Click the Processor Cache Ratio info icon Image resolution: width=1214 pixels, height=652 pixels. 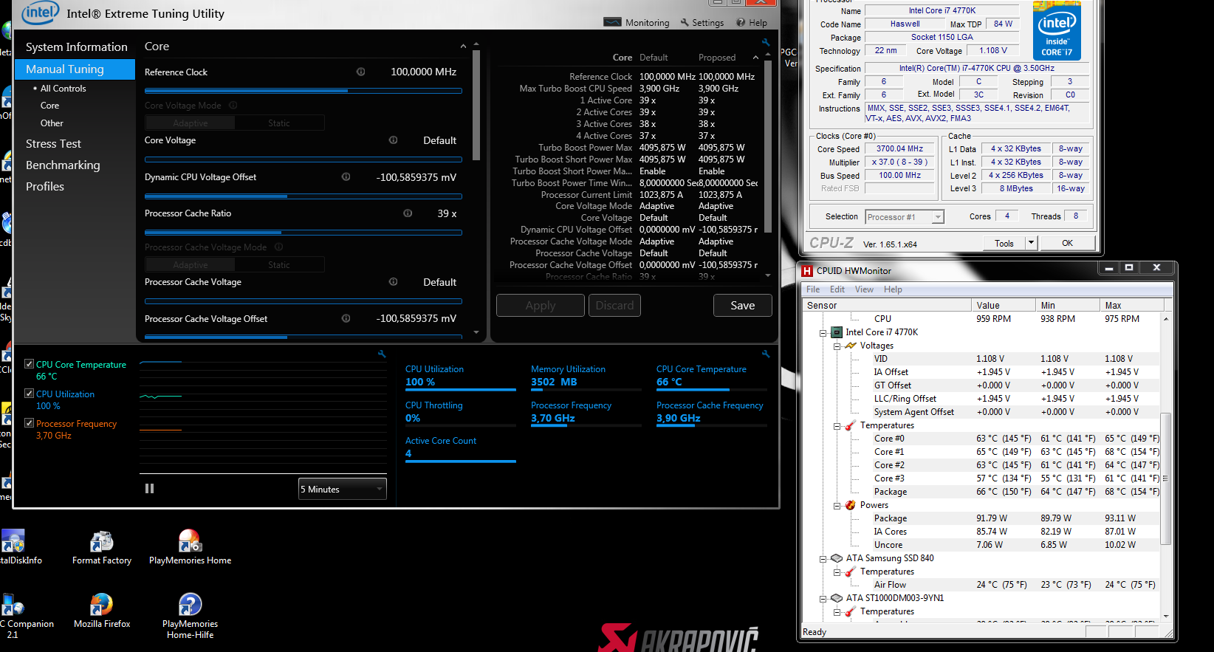(408, 213)
